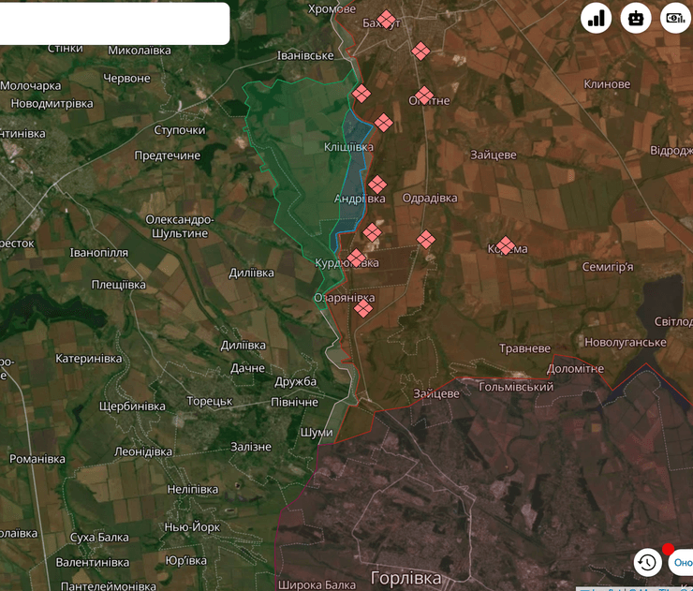Select the unit marker northeast of Klishchiivka
Image resolution: width=693 pixels, height=591 pixels.
click(383, 122)
